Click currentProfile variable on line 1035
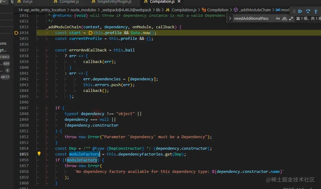This screenshot has height=189, width=321. click(85, 39)
